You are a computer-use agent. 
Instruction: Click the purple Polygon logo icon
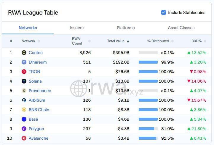pos(24,129)
